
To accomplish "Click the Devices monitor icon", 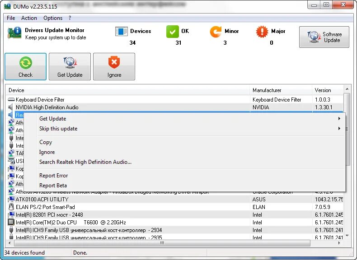I will click(x=122, y=32).
